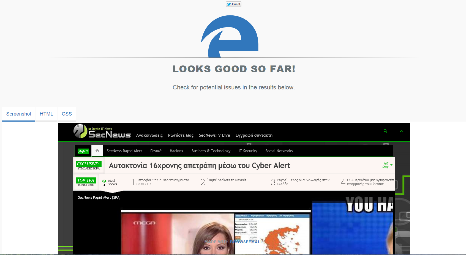Screen dimensions: 466x255
Task: Click the large Microsoft Edge logo
Action: coord(230,36)
